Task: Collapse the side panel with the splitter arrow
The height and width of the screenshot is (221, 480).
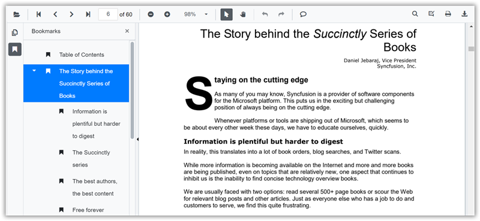Action: point(137,140)
